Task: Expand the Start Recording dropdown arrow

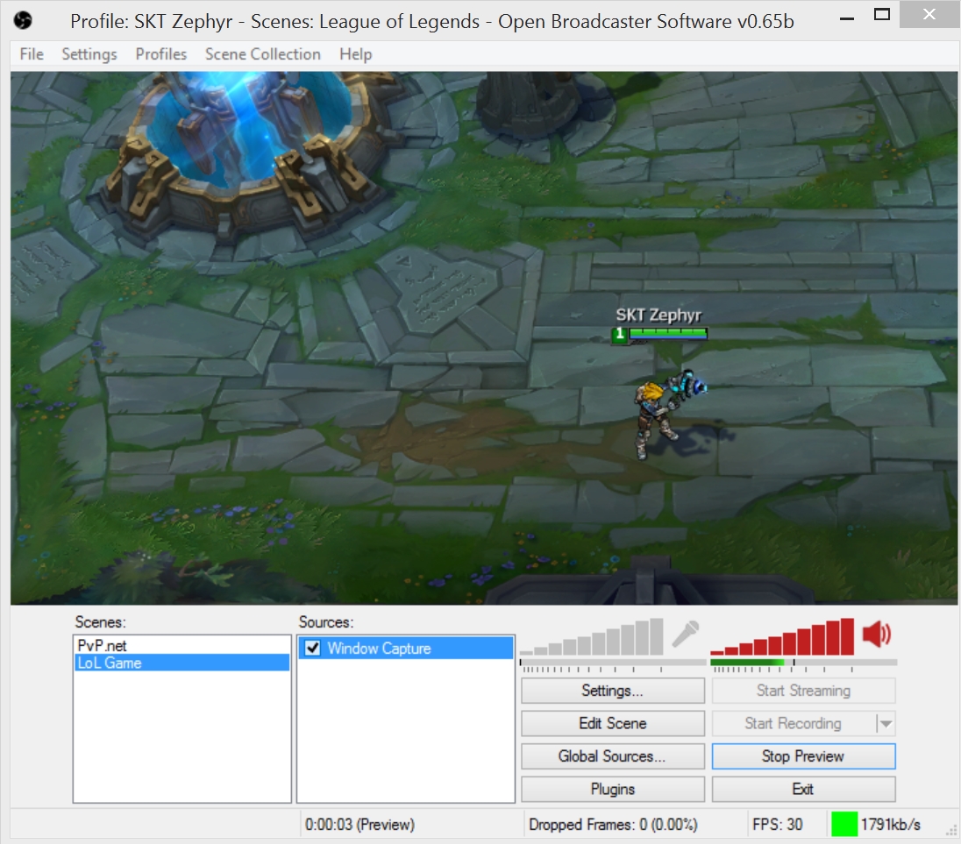Action: pos(886,723)
